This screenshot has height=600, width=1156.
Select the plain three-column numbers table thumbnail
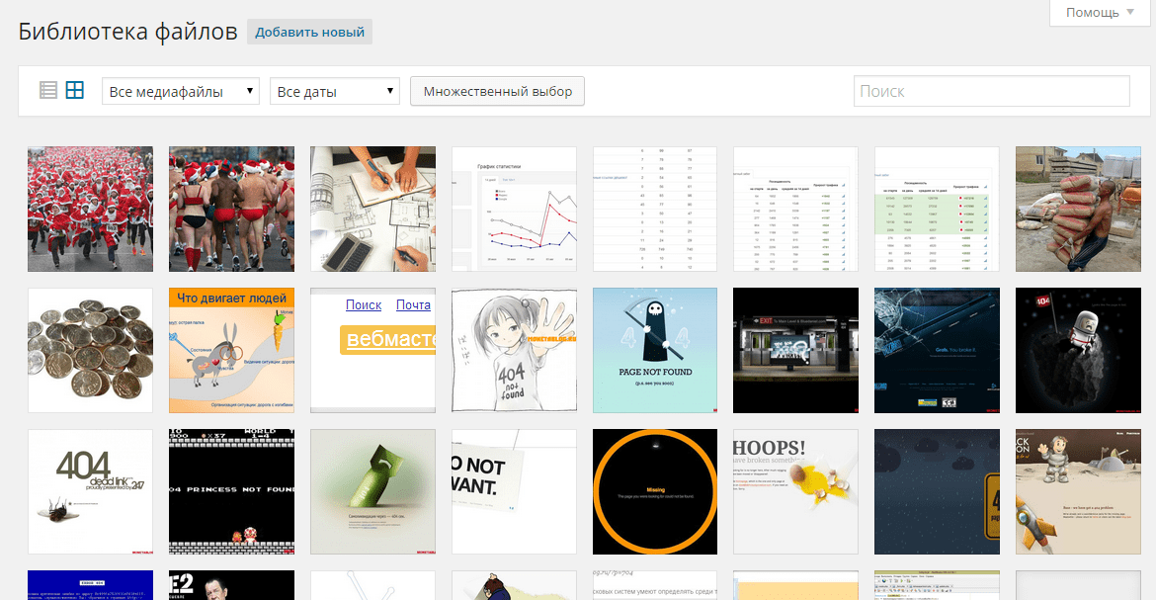[x=655, y=209]
